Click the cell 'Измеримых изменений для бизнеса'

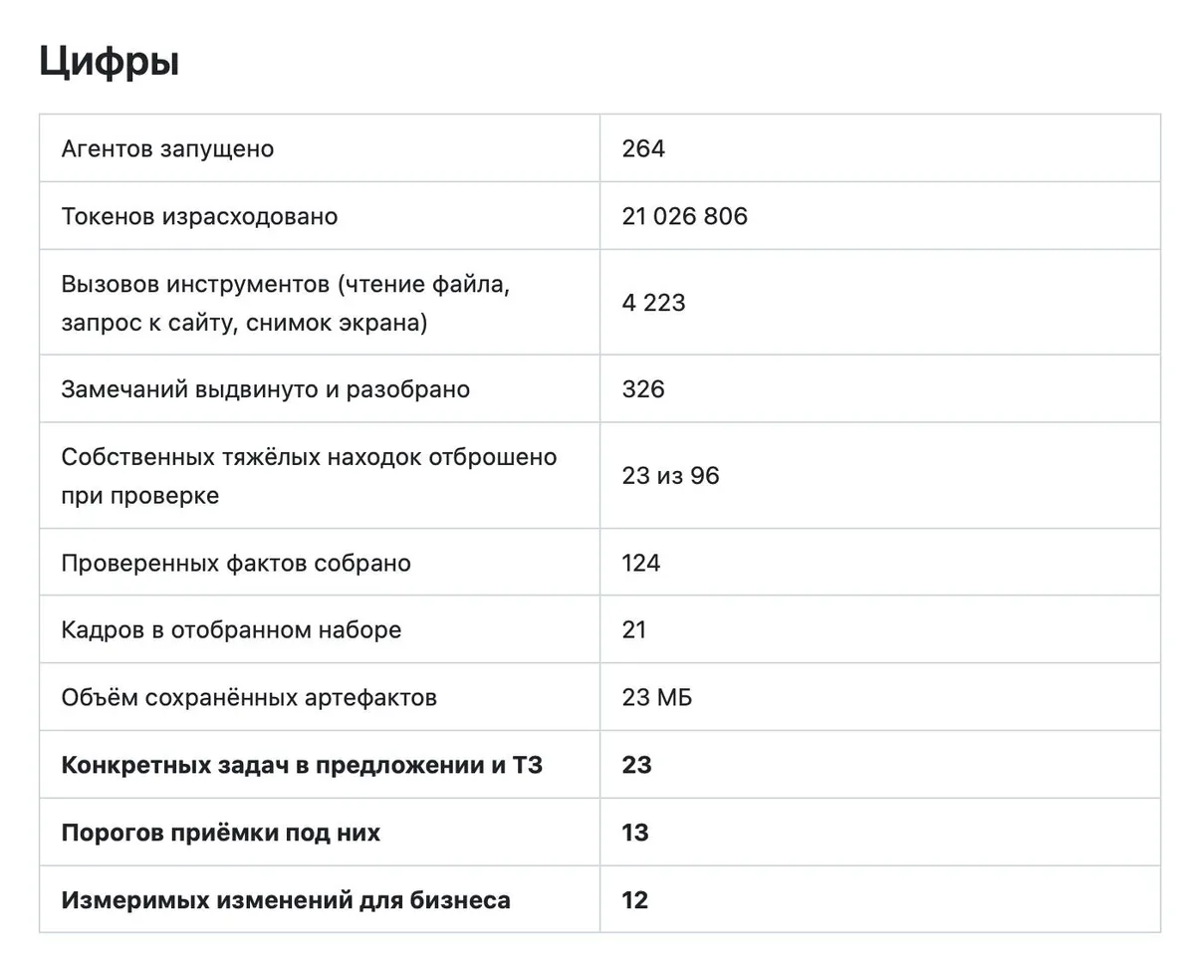(320, 900)
